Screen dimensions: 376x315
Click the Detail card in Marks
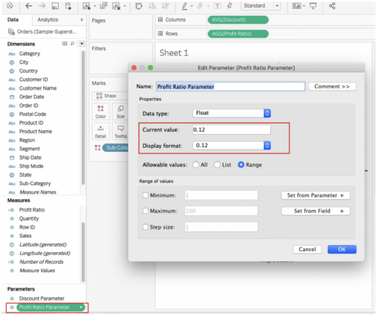(x=100, y=131)
